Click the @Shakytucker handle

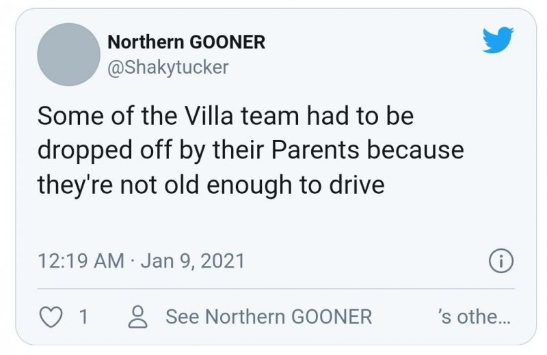pyautogui.click(x=168, y=67)
